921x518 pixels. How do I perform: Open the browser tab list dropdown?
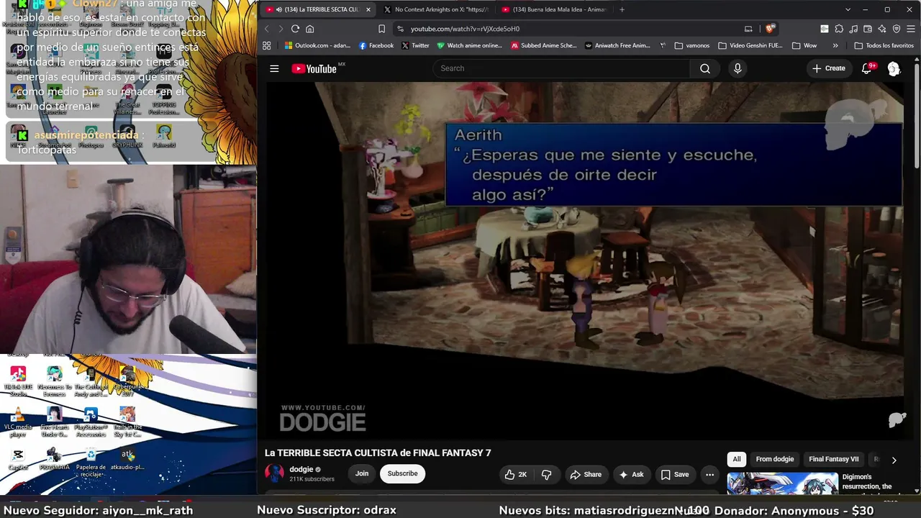(x=848, y=9)
